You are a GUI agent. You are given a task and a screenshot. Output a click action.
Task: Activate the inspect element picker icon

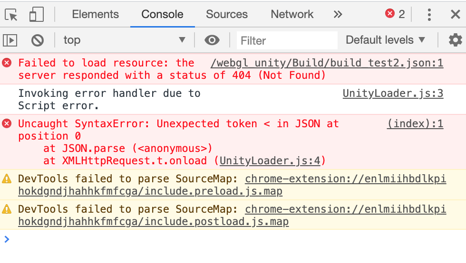pyautogui.click(x=12, y=15)
